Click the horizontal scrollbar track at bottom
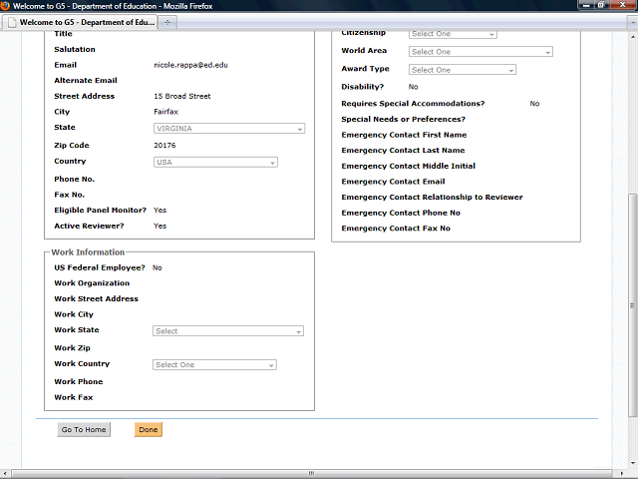This screenshot has width=638, height=479. (x=299, y=474)
